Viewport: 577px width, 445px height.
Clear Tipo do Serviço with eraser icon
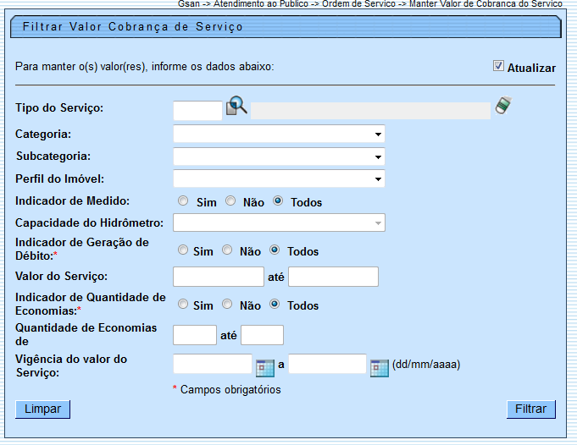tap(504, 106)
